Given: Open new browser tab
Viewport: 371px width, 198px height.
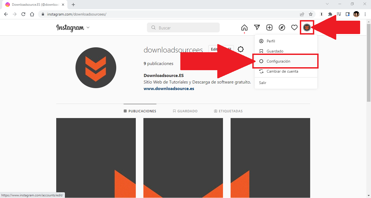Looking at the screenshot, I should (x=73, y=5).
